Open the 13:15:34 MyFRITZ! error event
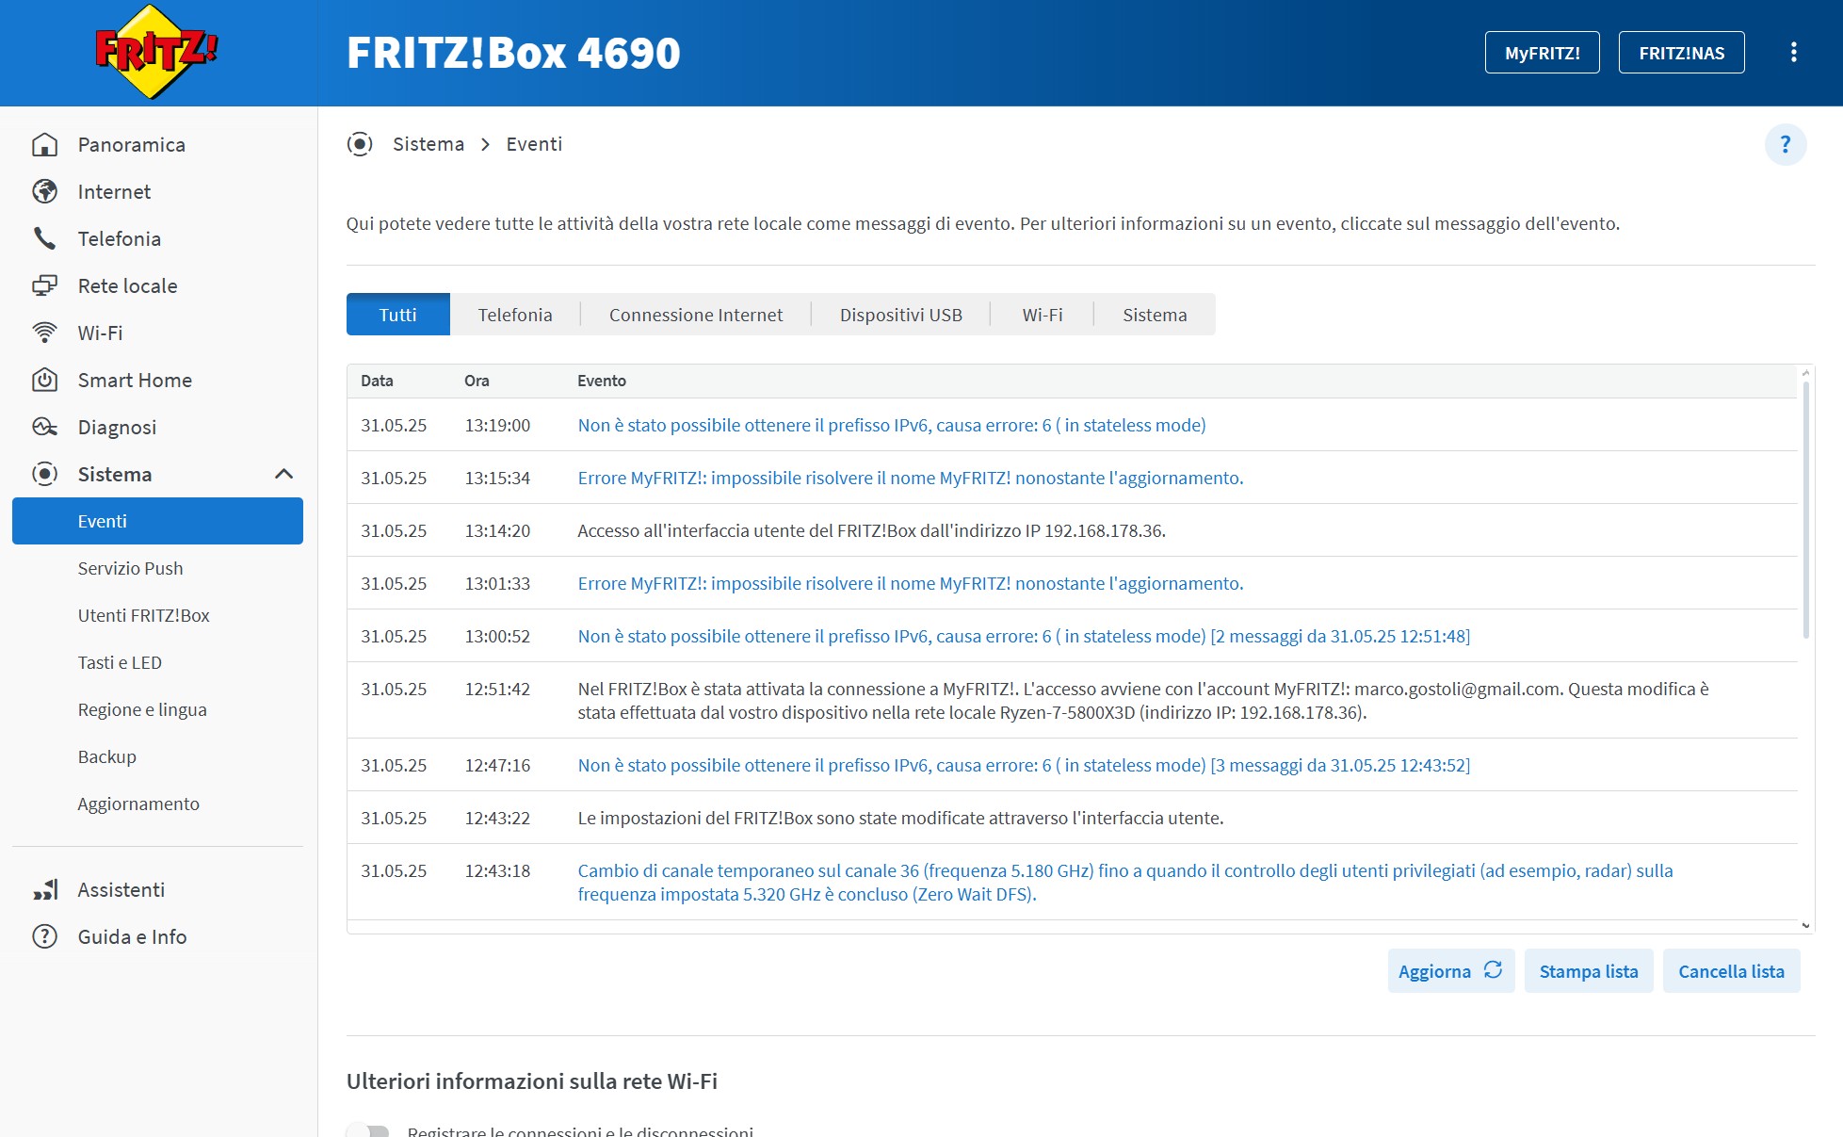Image resolution: width=1843 pixels, height=1137 pixels. [910, 478]
